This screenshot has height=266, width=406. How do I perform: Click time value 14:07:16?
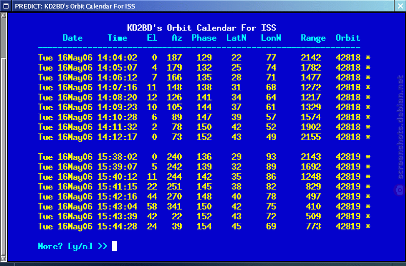(x=117, y=87)
